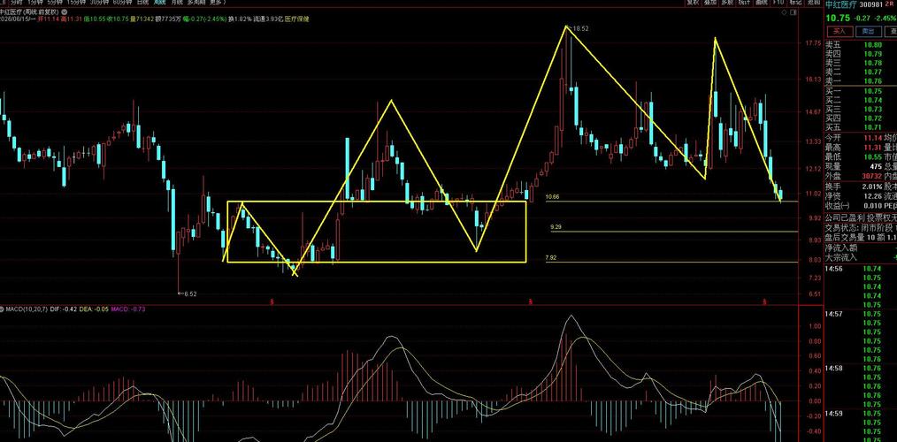Switch chart to 30分钟 period
The height and width of the screenshot is (442, 897).
[99, 3]
